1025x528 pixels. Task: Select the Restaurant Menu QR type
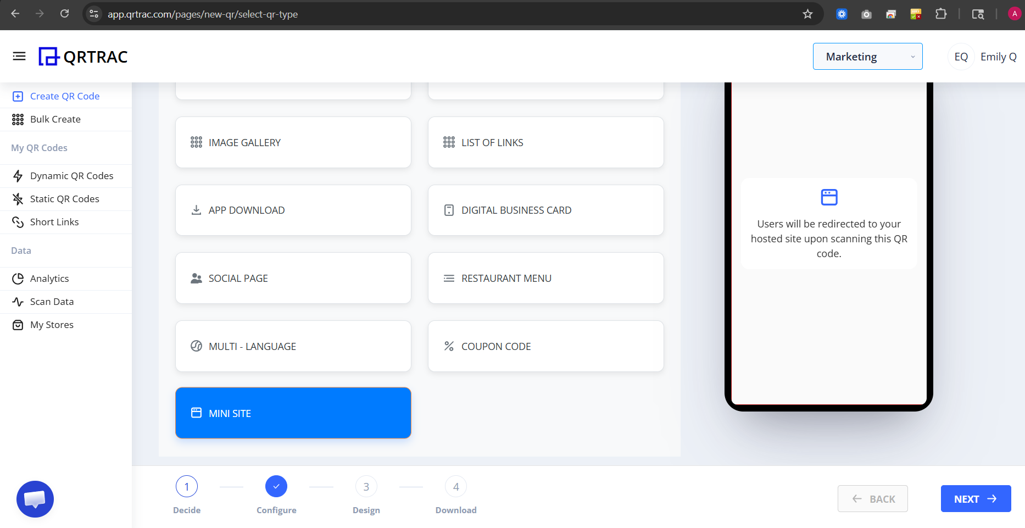pos(545,278)
